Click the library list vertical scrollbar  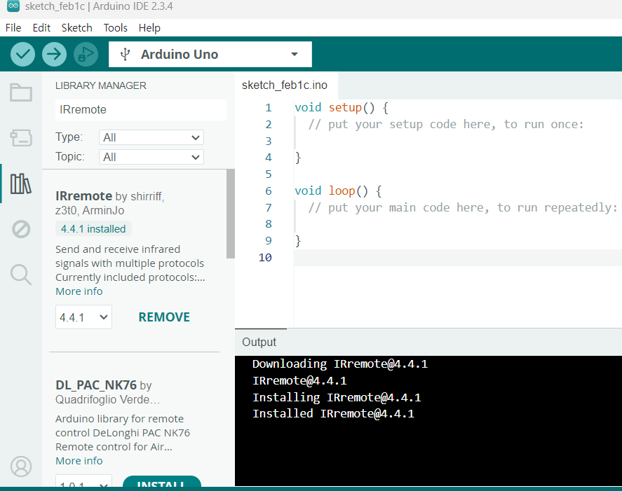pyautogui.click(x=231, y=214)
